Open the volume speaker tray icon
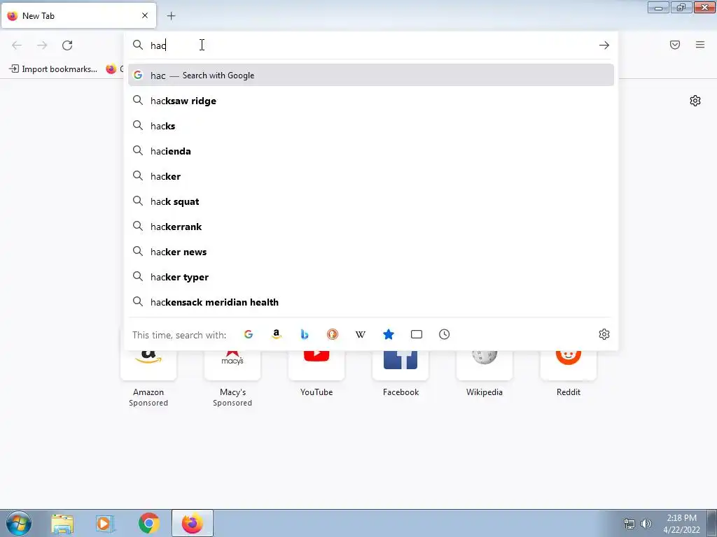This screenshot has height=537, width=717. [x=646, y=524]
